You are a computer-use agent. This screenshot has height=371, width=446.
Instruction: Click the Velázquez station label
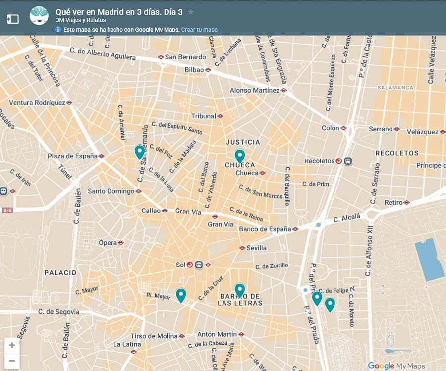422,132
